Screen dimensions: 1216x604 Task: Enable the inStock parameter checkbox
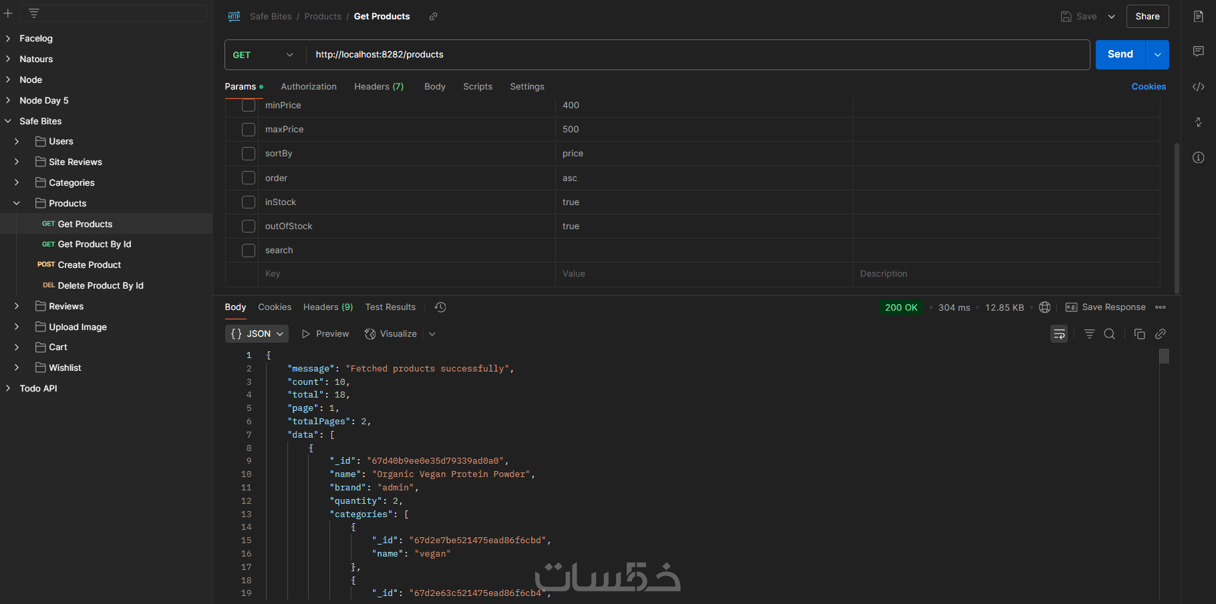click(249, 202)
